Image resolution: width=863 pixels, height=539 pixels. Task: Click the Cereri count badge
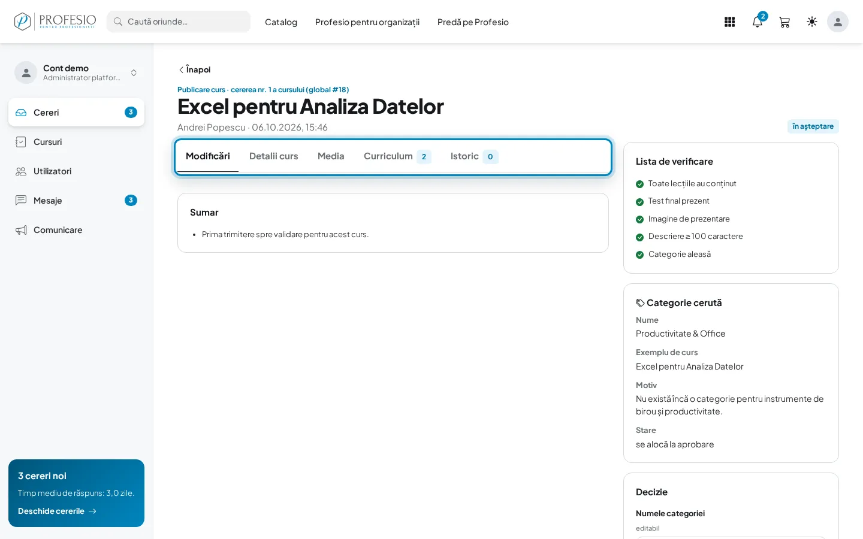click(x=131, y=113)
